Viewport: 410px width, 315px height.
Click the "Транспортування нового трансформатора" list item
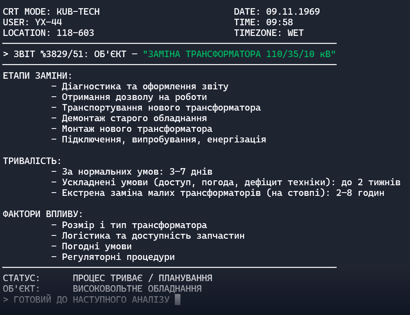pyautogui.click(x=161, y=108)
